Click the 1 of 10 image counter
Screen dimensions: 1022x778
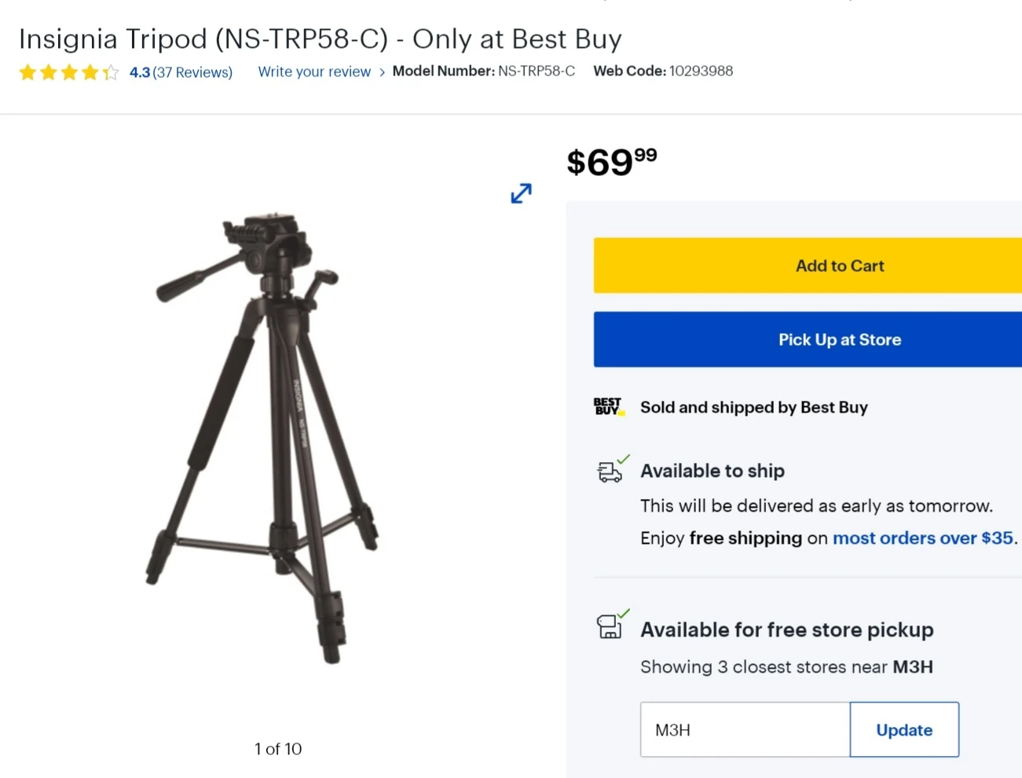[x=278, y=748]
